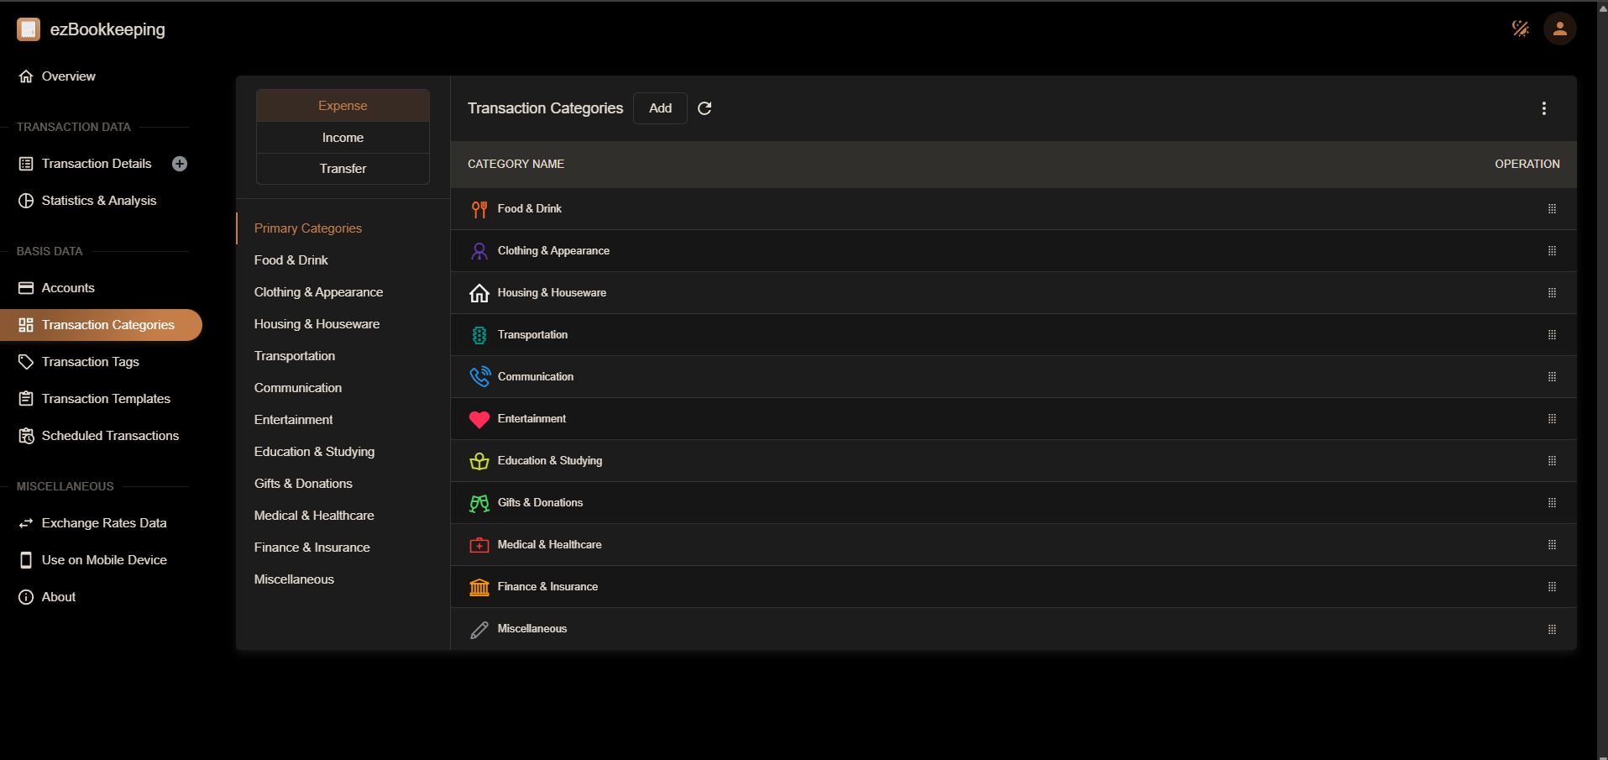Click the drag handle for Medical & Healthcare row
Viewport: 1608px width, 760px height.
pyautogui.click(x=1552, y=545)
